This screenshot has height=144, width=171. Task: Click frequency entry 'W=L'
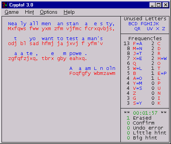[x=138, y=68]
